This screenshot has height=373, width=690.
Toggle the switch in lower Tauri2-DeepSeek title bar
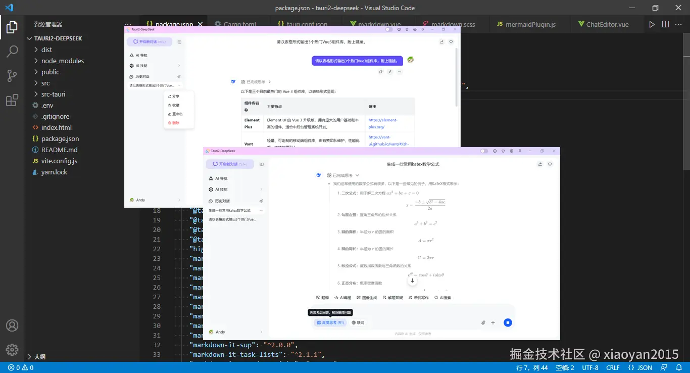point(484,151)
